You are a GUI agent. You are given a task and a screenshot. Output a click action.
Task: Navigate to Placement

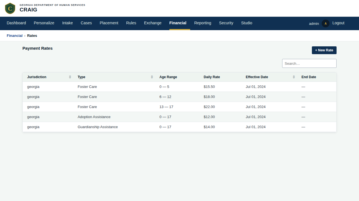tap(109, 23)
